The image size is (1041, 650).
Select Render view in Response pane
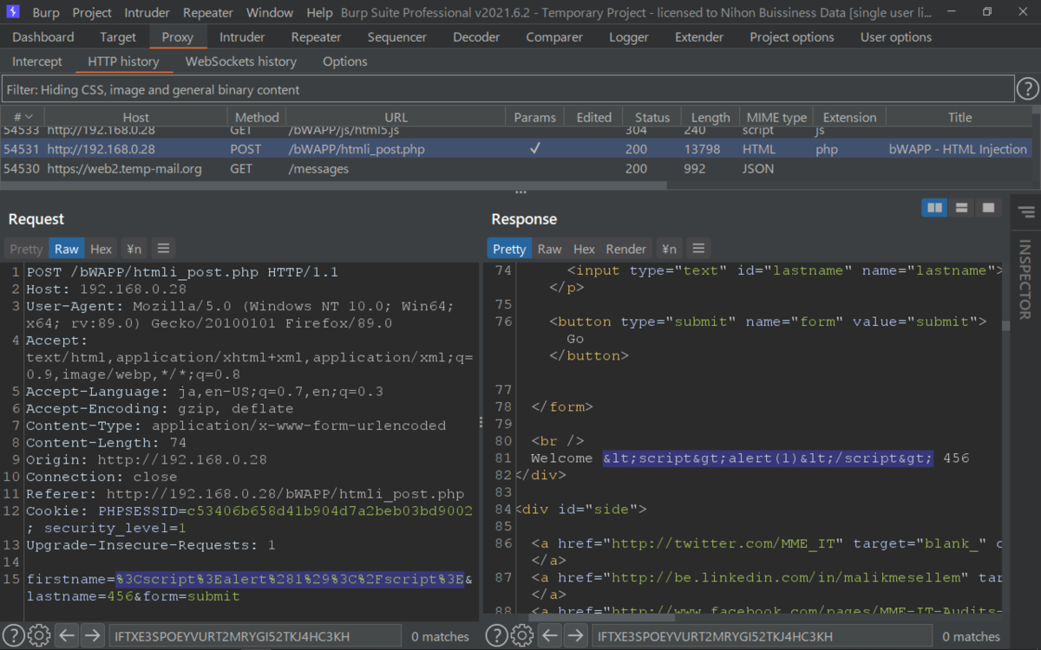(626, 249)
